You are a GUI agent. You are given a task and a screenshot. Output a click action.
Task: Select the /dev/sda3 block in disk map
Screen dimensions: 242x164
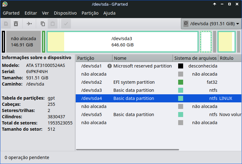tap(122, 42)
